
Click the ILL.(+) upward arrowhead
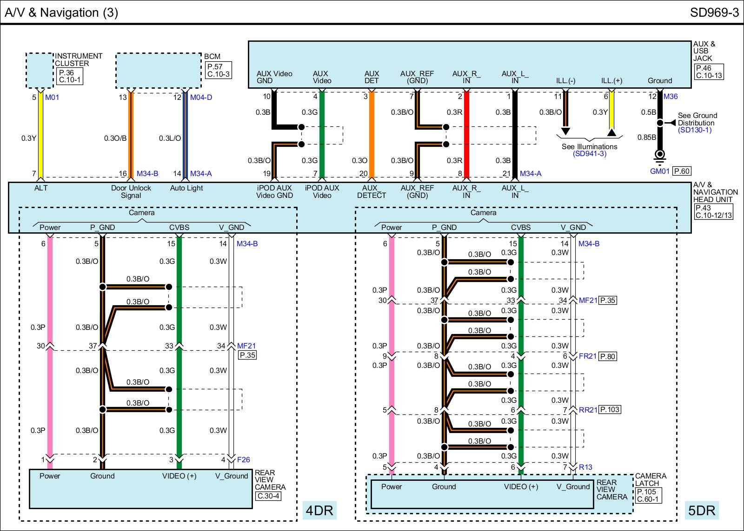coord(612,132)
